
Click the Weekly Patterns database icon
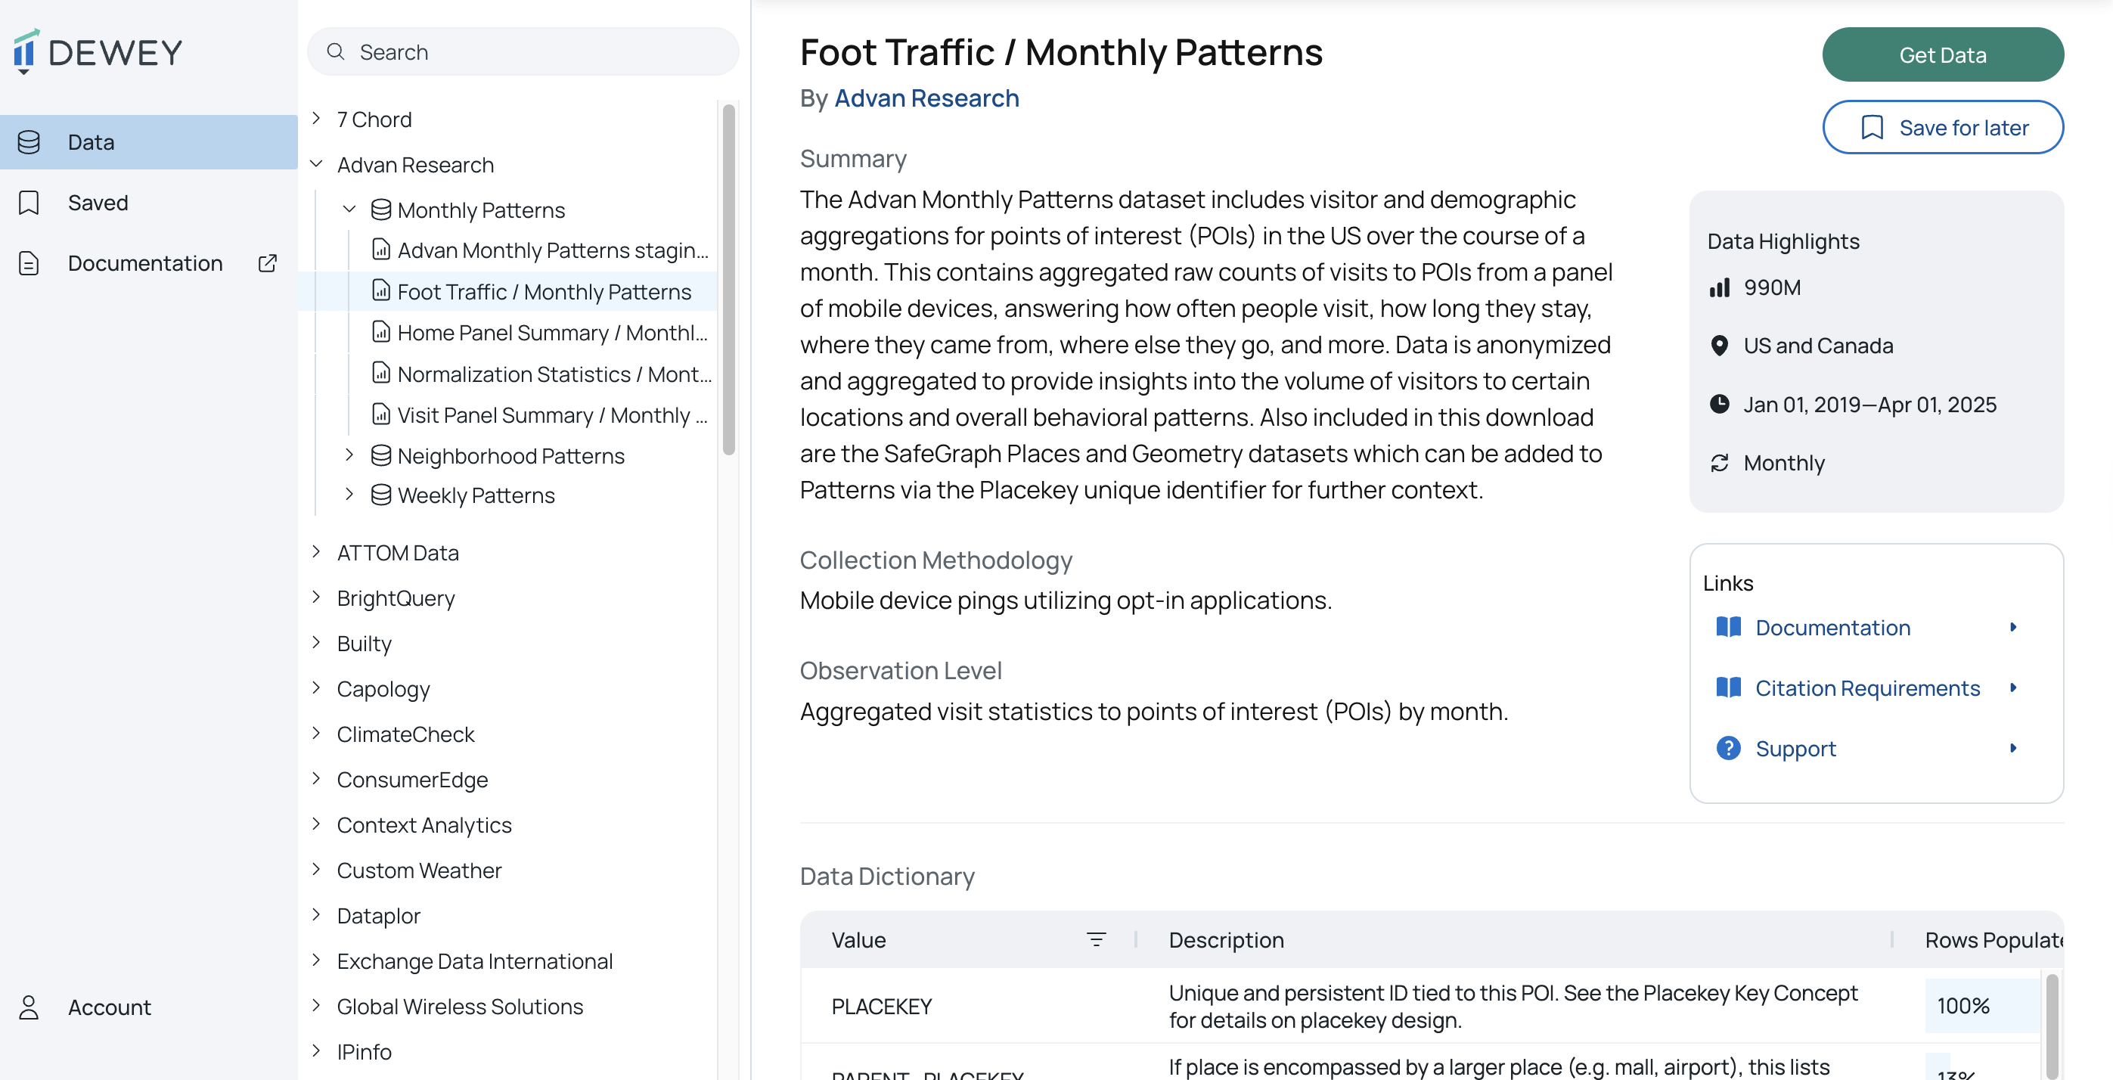(x=380, y=495)
